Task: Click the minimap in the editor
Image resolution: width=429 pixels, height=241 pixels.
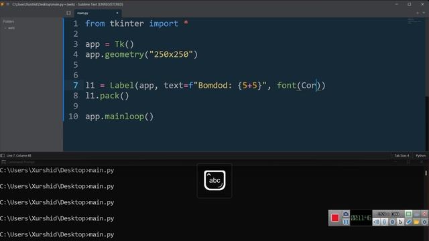Action: pos(414,21)
